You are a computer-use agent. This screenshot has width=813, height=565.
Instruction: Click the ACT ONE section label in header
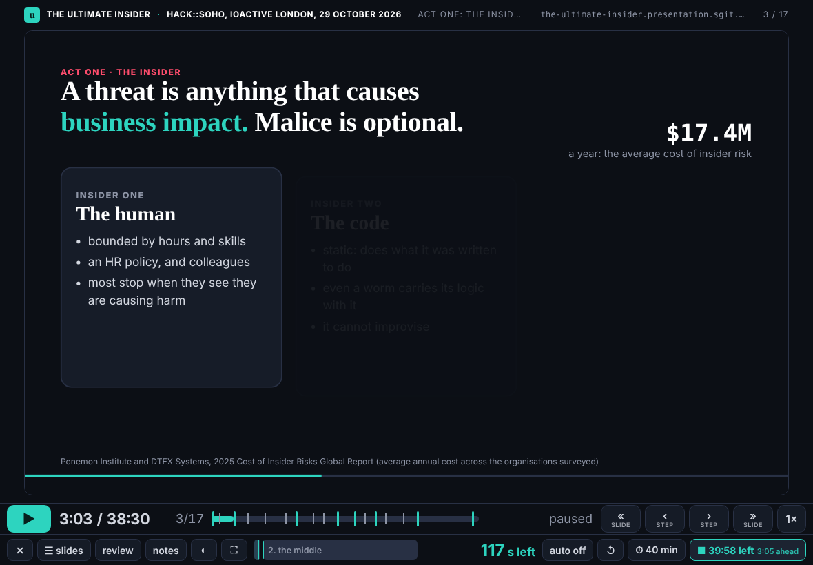tap(469, 14)
